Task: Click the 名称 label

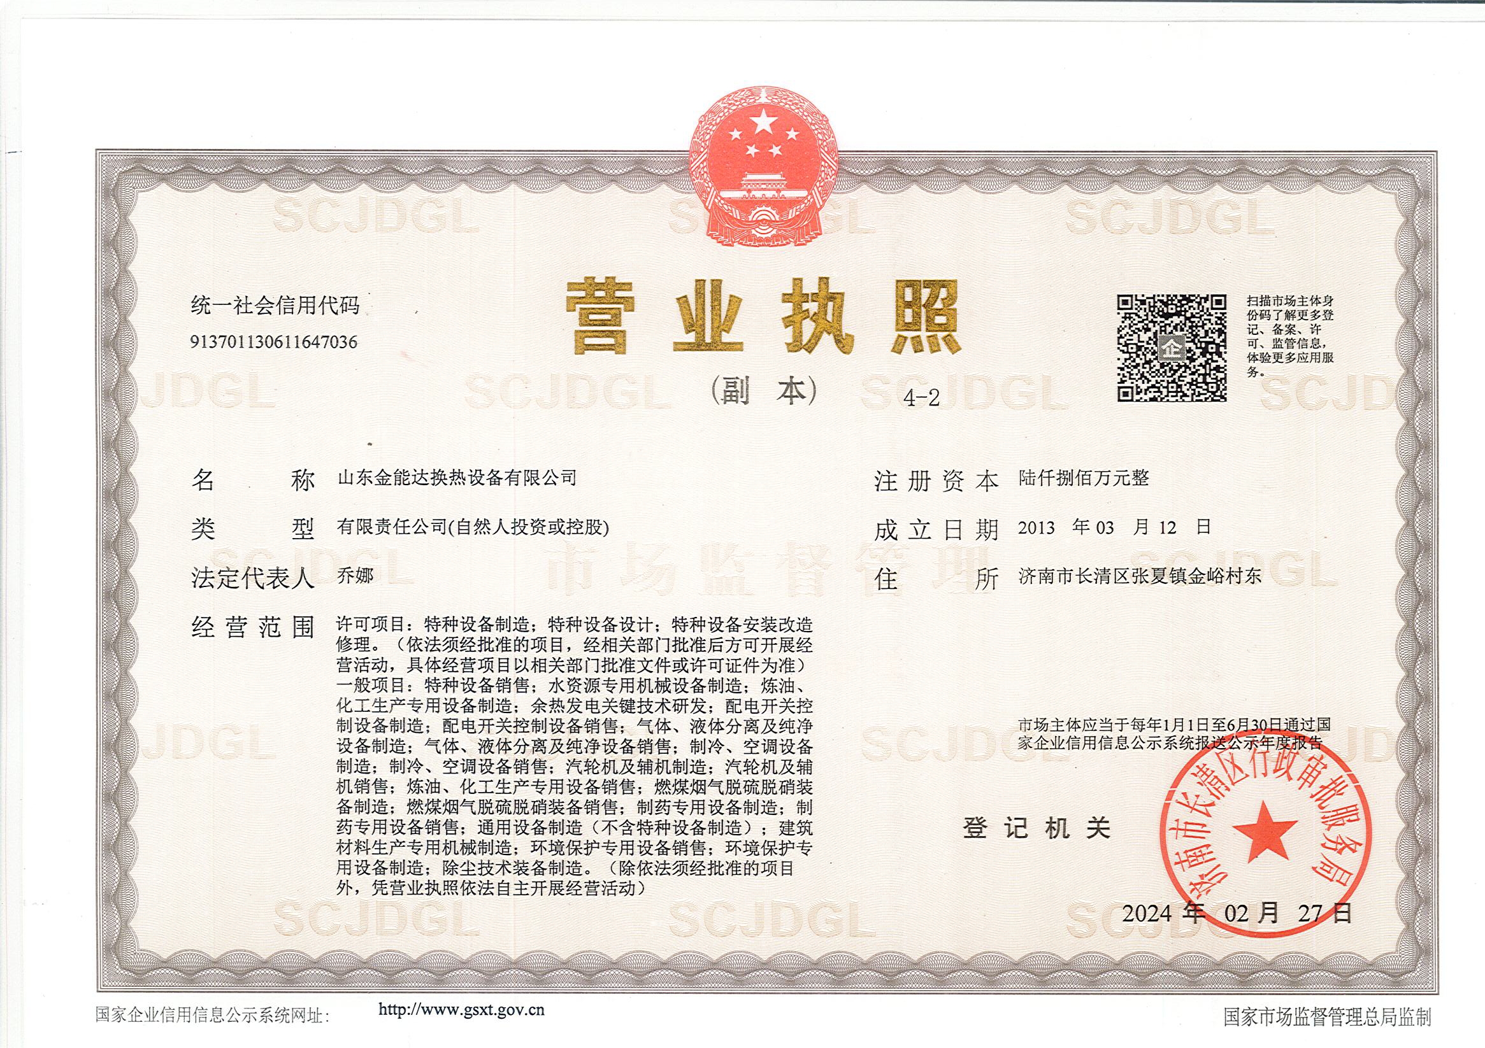Action: 252,481
